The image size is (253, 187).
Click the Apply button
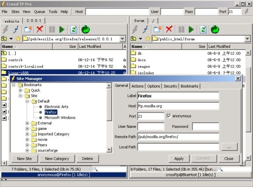(179, 159)
